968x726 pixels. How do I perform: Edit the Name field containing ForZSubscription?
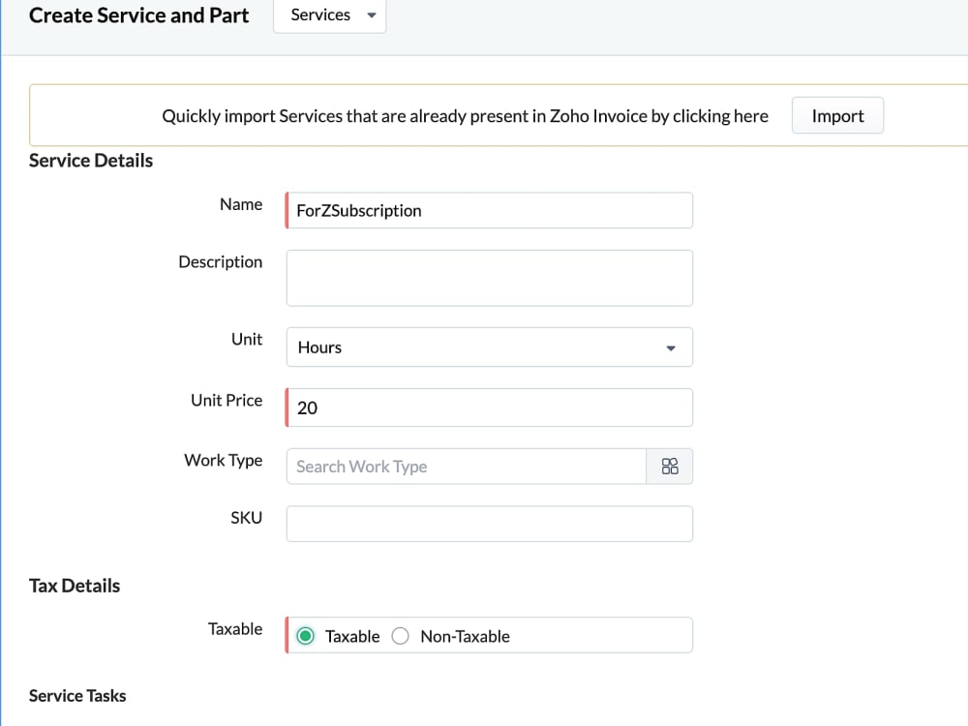(489, 210)
